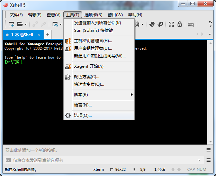
Task: Click the 96x22 terminal size status
Action: click(118, 169)
